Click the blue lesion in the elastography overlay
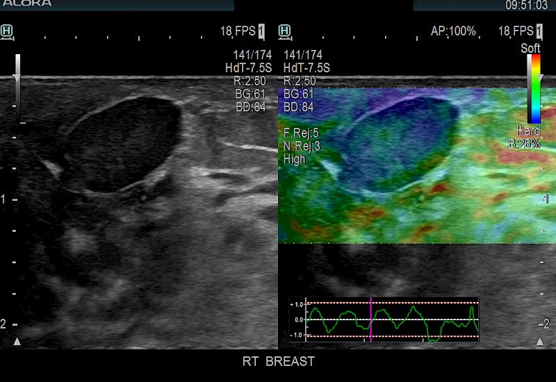556x382 pixels. 399,144
